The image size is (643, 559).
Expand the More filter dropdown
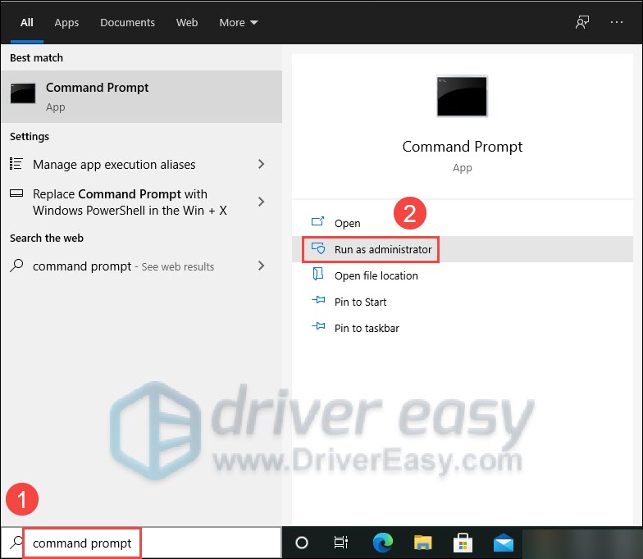(238, 22)
